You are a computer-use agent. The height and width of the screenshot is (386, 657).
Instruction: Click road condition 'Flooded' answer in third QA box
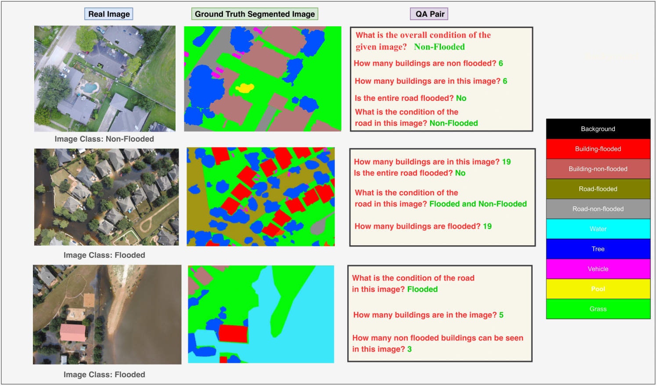point(422,289)
